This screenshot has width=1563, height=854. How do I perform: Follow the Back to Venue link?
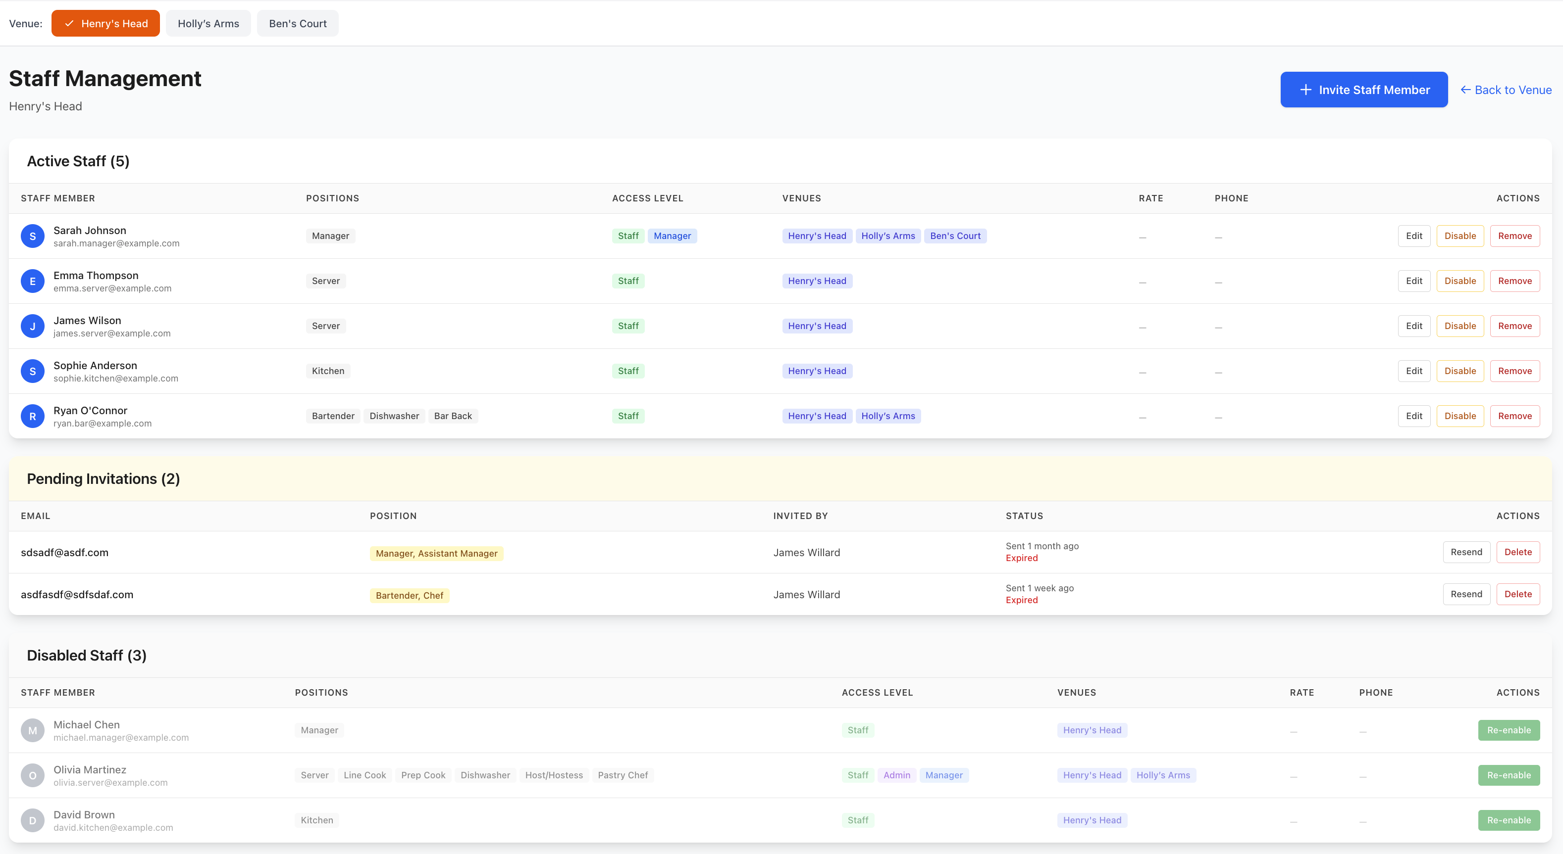[1506, 90]
